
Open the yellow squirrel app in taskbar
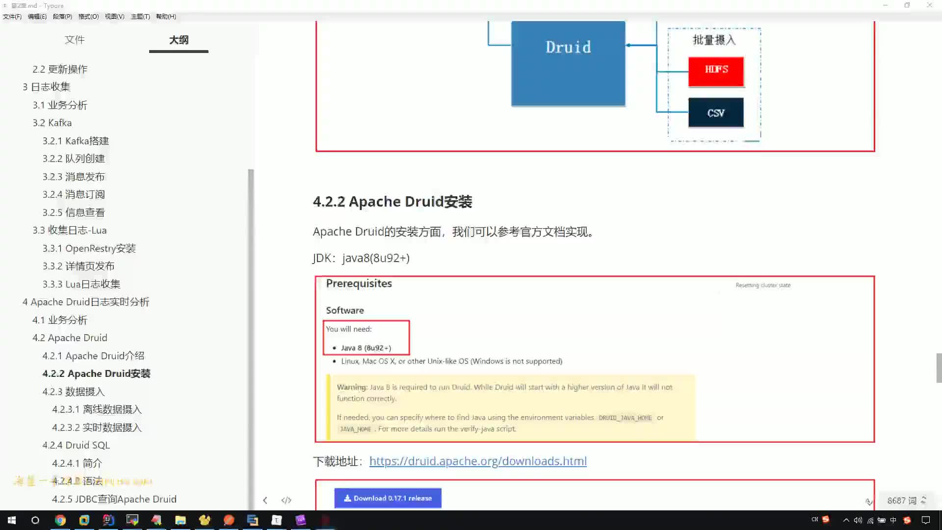tap(205, 520)
